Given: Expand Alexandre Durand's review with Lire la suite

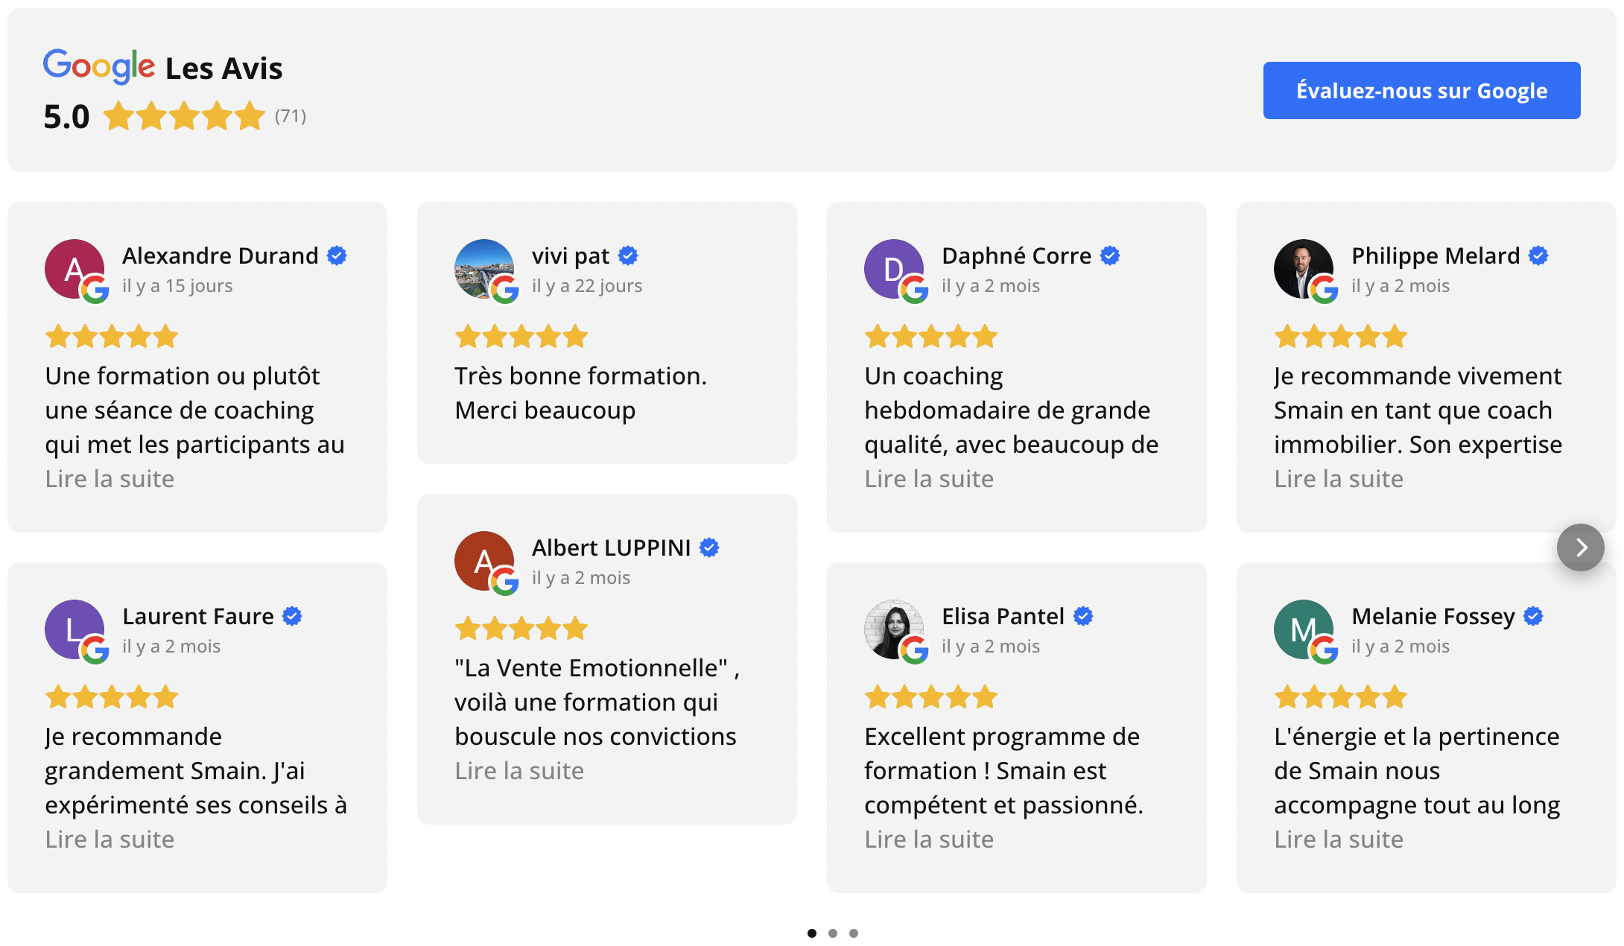Looking at the screenshot, I should pos(110,479).
